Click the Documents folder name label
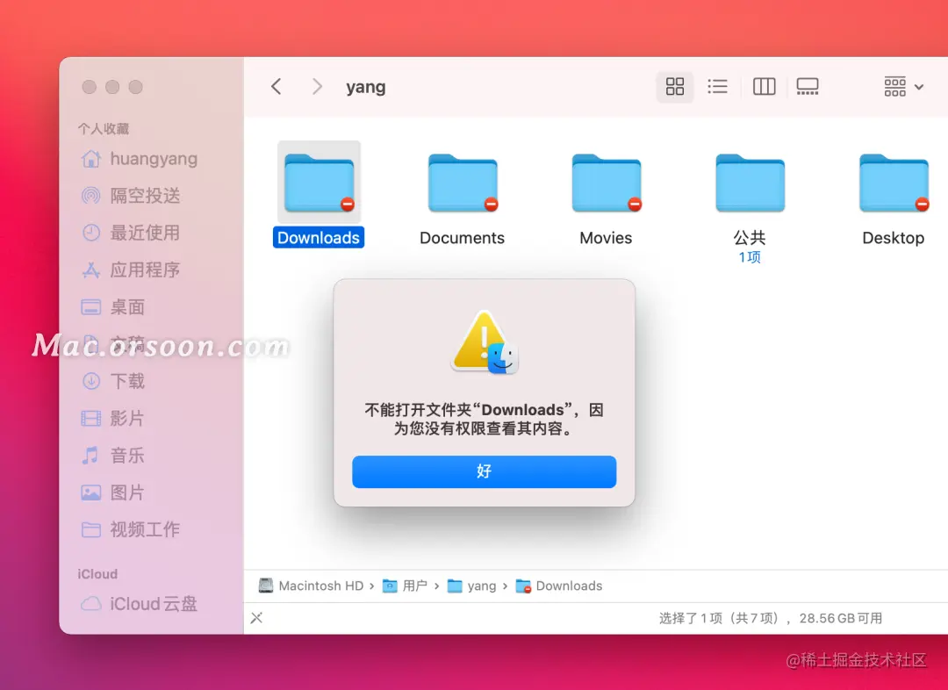 [x=462, y=238]
